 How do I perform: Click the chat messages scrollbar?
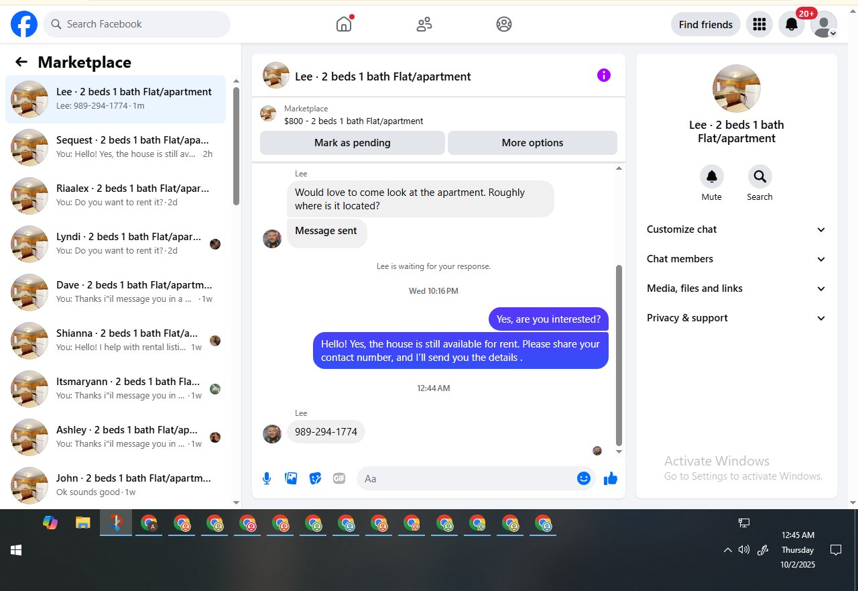tap(619, 356)
